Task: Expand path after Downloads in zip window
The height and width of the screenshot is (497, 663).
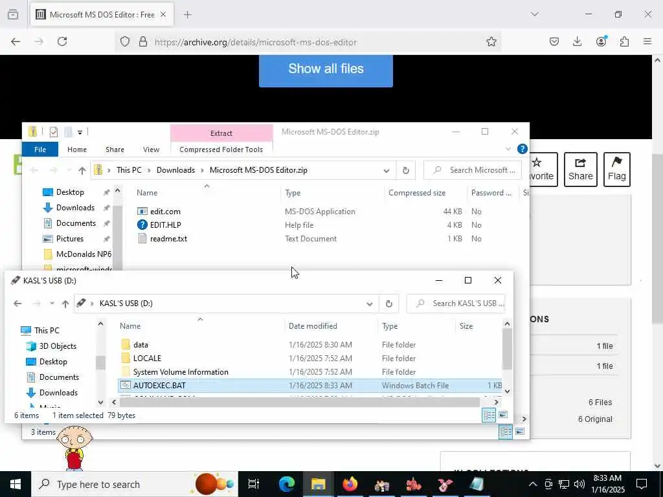Action: (x=202, y=170)
